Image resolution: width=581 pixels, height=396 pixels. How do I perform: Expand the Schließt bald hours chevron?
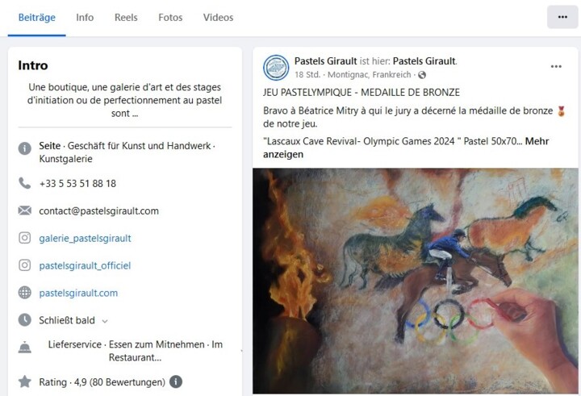pos(105,321)
